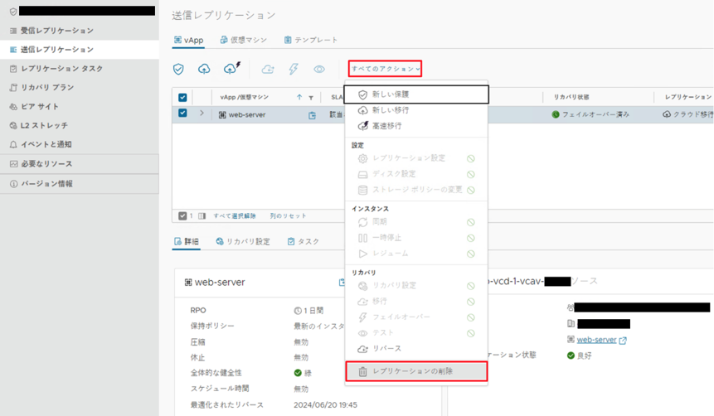Viewport: 714px width, 416px height.
Task: Click the web-server name in the table row
Action: pos(247,114)
